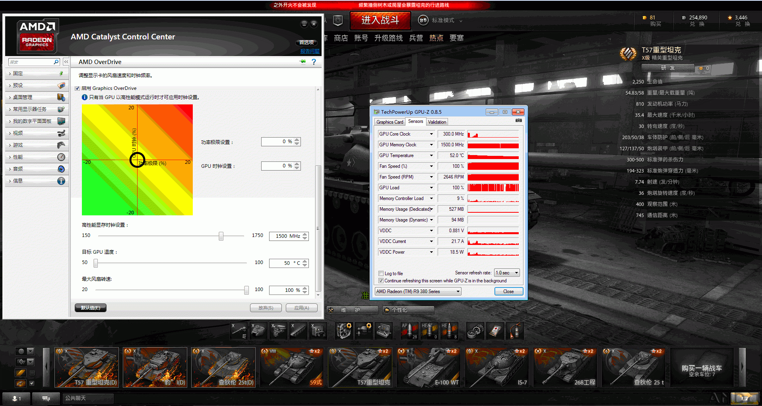Click the search magnifier in Catalyst sidebar
The height and width of the screenshot is (406, 762).
pos(56,62)
